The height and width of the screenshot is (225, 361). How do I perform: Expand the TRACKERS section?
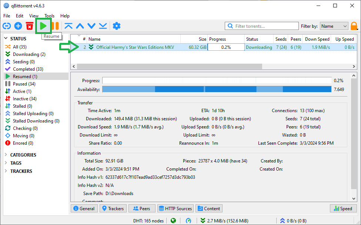pos(6,171)
